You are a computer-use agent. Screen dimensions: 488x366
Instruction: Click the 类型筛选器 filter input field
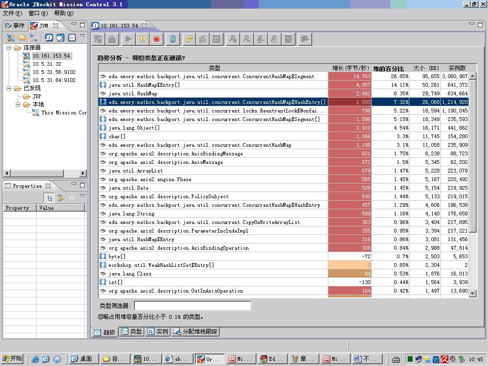click(192, 305)
